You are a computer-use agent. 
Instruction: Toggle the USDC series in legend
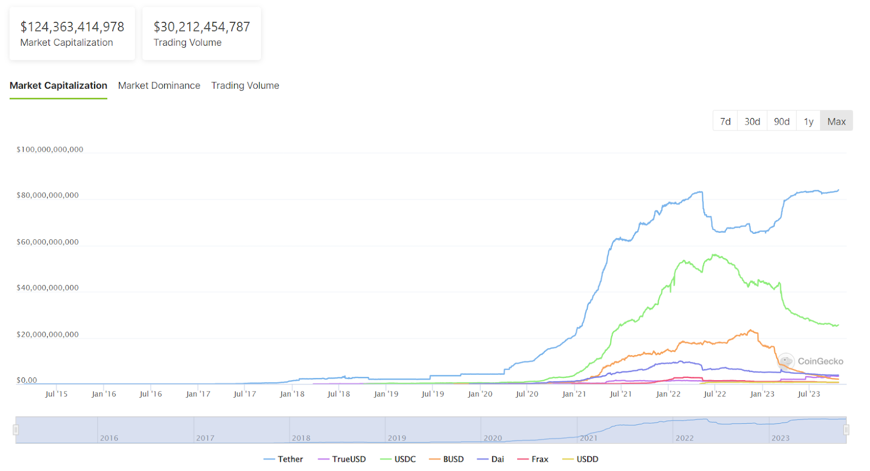(398, 459)
